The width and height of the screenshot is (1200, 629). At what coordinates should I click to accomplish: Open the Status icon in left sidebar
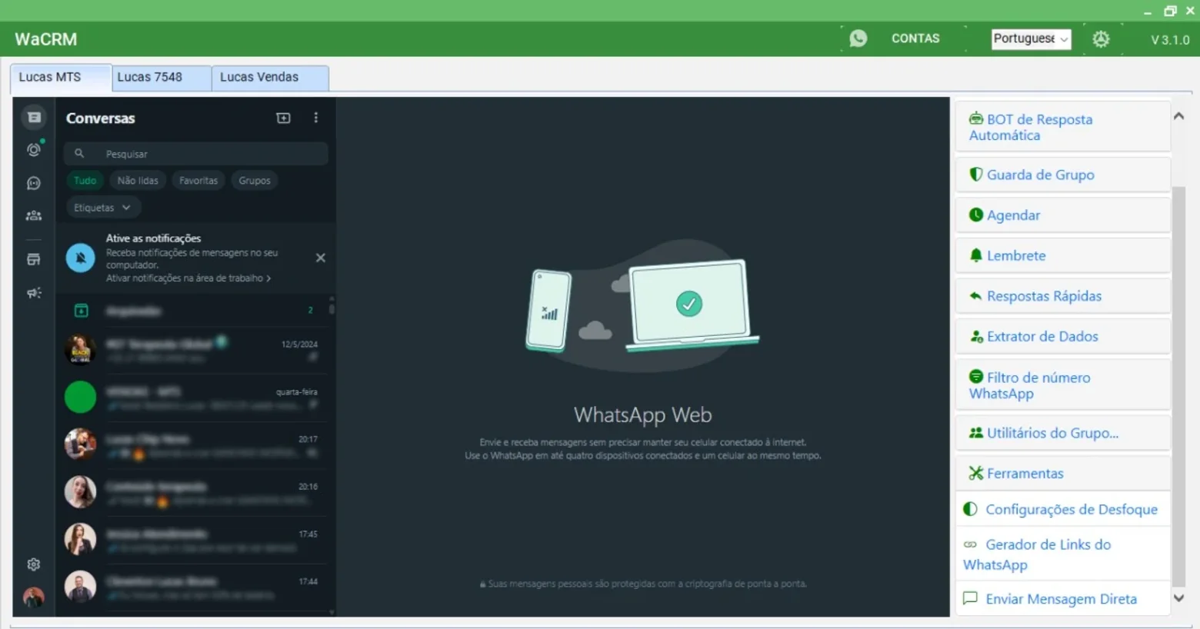pyautogui.click(x=34, y=150)
